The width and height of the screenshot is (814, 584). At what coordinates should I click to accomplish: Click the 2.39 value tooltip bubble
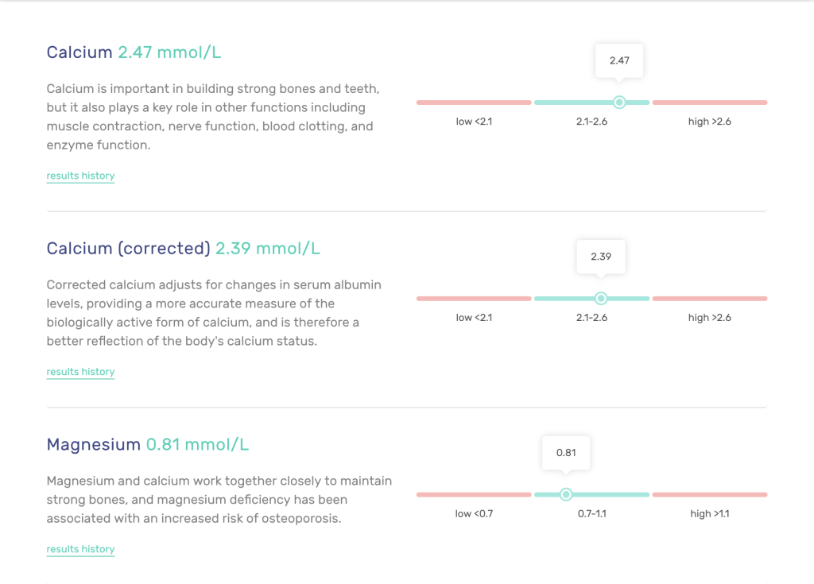tap(601, 257)
